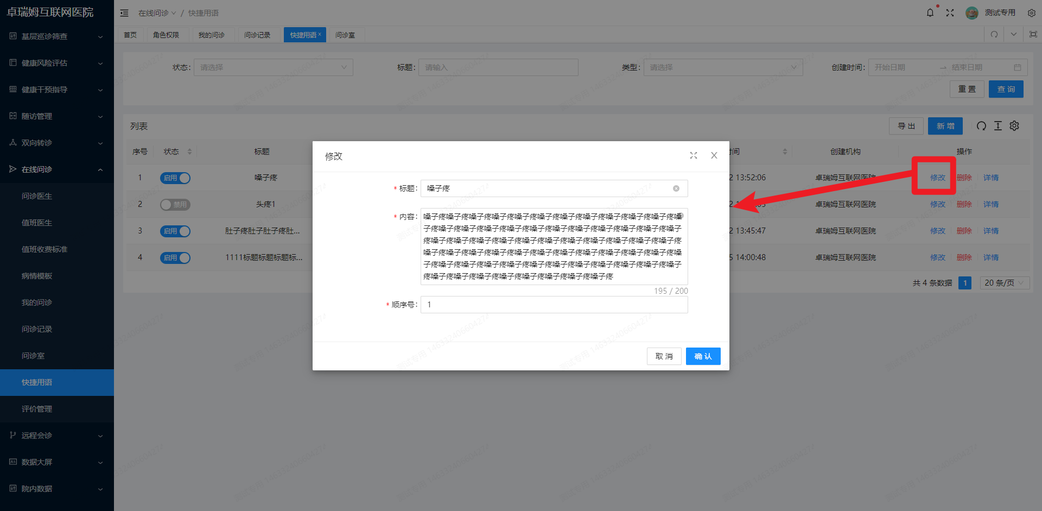
Task: Refresh the list with circular arrow icon
Action: [x=981, y=125]
